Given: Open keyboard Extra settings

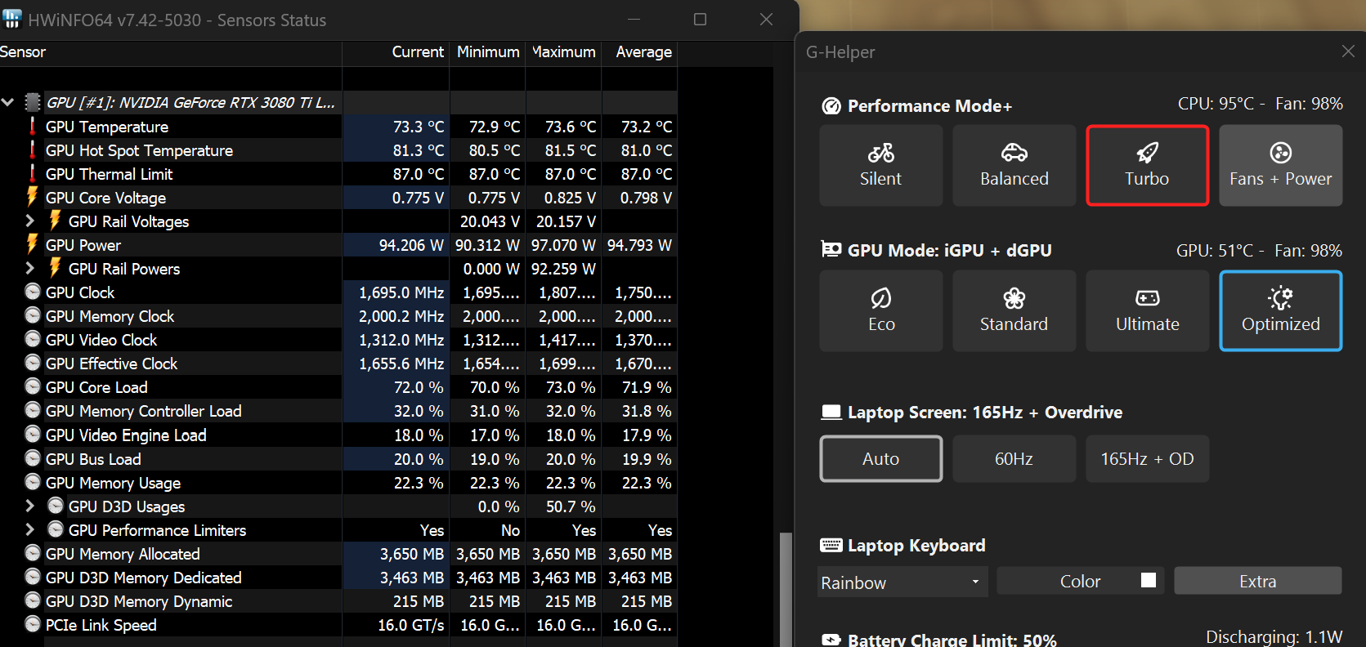Looking at the screenshot, I should pos(1257,581).
